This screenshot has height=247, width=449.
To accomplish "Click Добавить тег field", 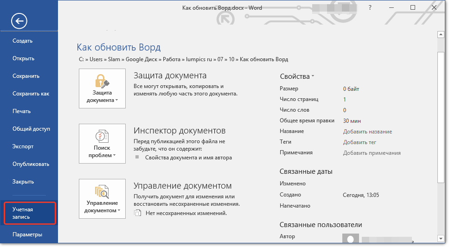I will coord(359,142).
